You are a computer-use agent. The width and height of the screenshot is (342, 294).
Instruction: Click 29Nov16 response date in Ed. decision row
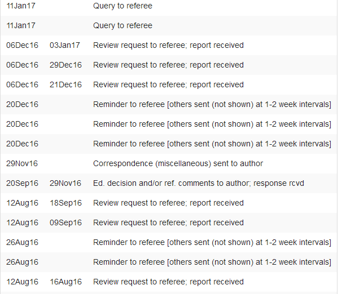click(65, 183)
